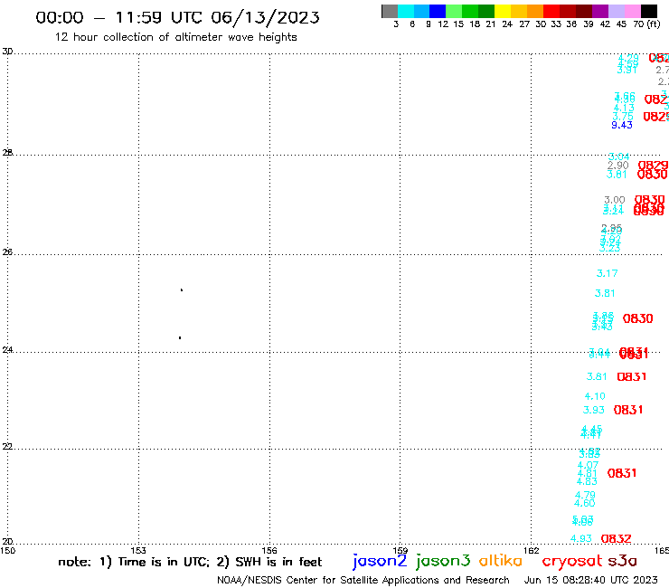669x588 pixels.
Task: Click the 4.07 wave height reading
Action: pyautogui.click(x=588, y=465)
